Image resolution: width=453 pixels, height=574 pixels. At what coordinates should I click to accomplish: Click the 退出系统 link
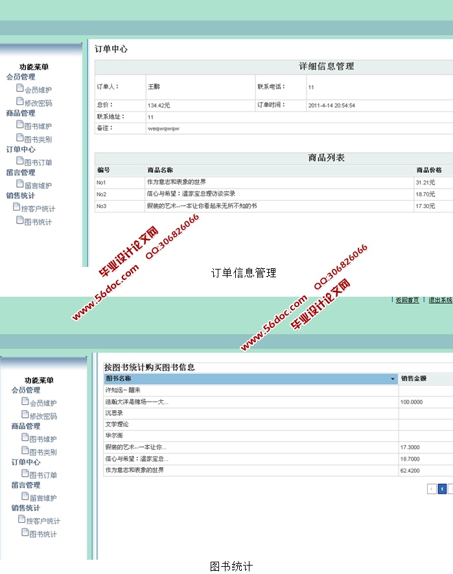pos(440,300)
